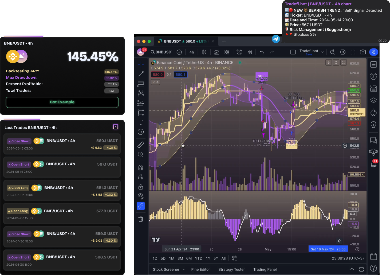390x275 pixels.
Task: Click the trash remove drawings icon
Action: tap(141, 219)
